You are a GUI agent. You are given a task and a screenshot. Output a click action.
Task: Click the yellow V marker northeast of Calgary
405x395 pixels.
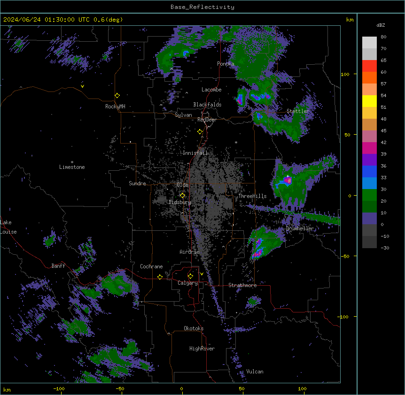(x=202, y=274)
